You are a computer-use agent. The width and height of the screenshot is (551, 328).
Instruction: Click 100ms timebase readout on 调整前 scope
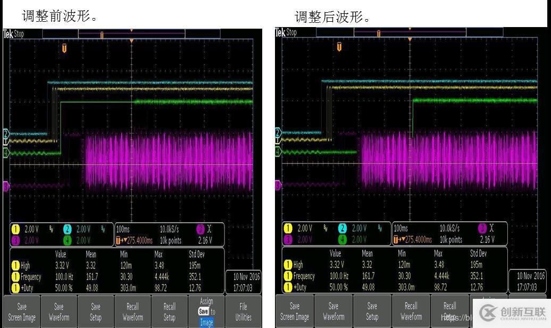pyautogui.click(x=123, y=229)
